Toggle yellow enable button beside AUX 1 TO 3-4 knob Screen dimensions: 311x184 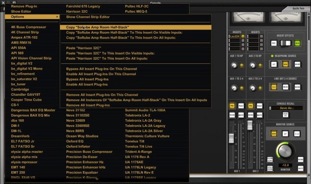242,88
